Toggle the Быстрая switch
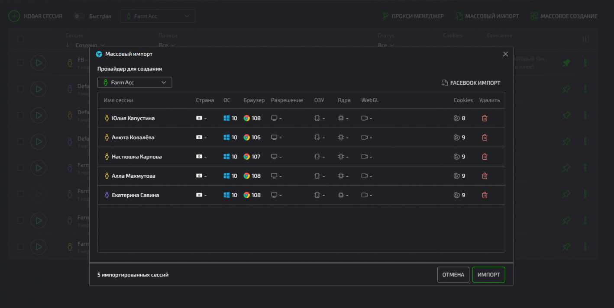Image resolution: width=614 pixels, height=308 pixels. click(79, 16)
